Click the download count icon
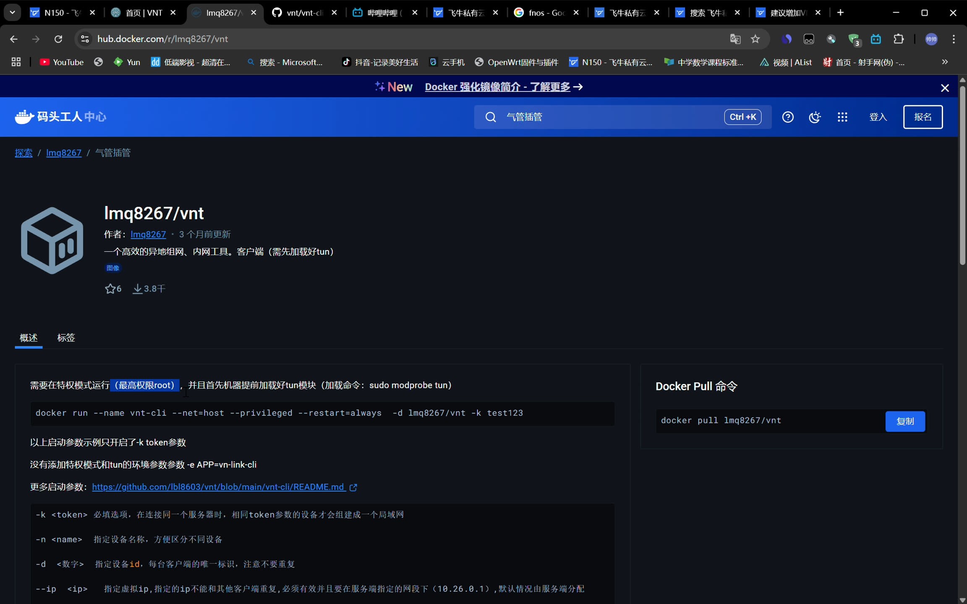 138,289
